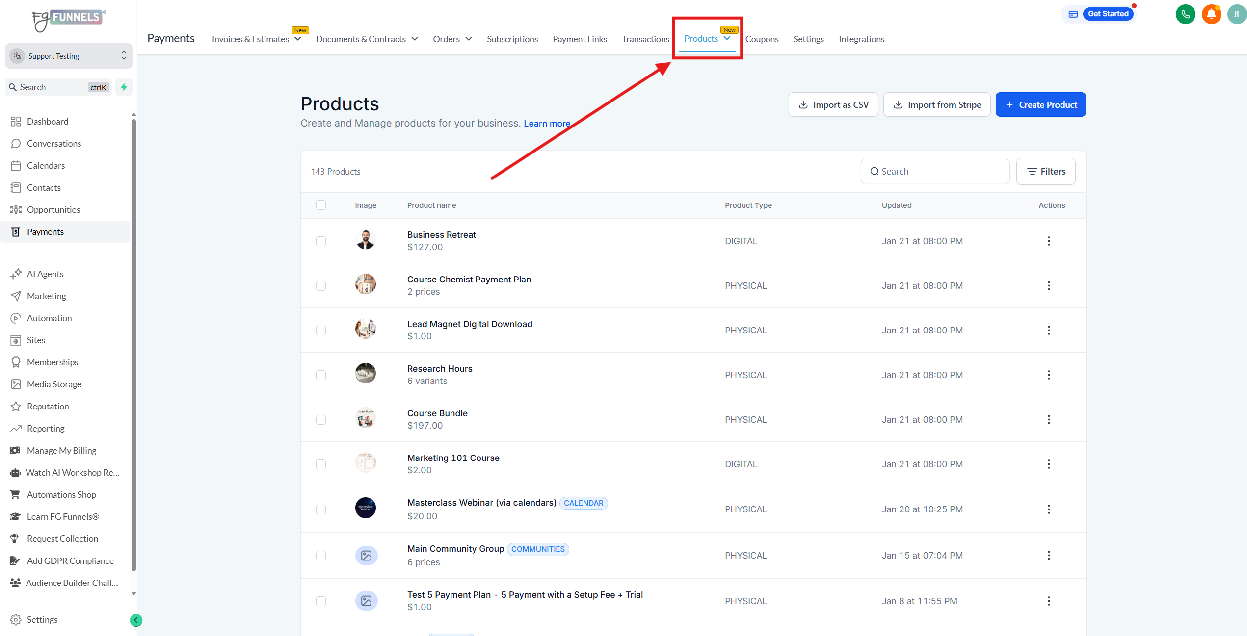Switch to the Subscriptions tab

[512, 39]
